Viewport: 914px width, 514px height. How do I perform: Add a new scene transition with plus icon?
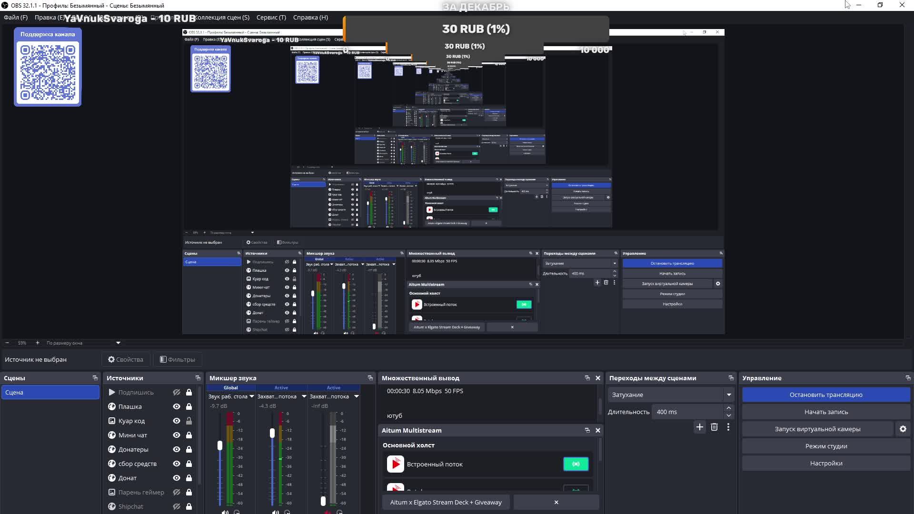coord(699,427)
